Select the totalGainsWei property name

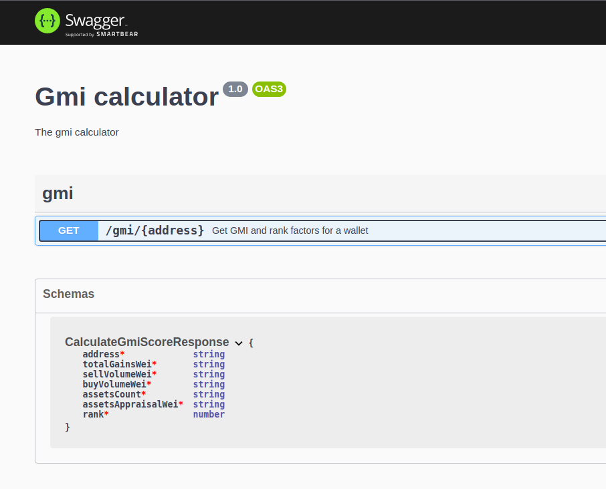click(116, 364)
